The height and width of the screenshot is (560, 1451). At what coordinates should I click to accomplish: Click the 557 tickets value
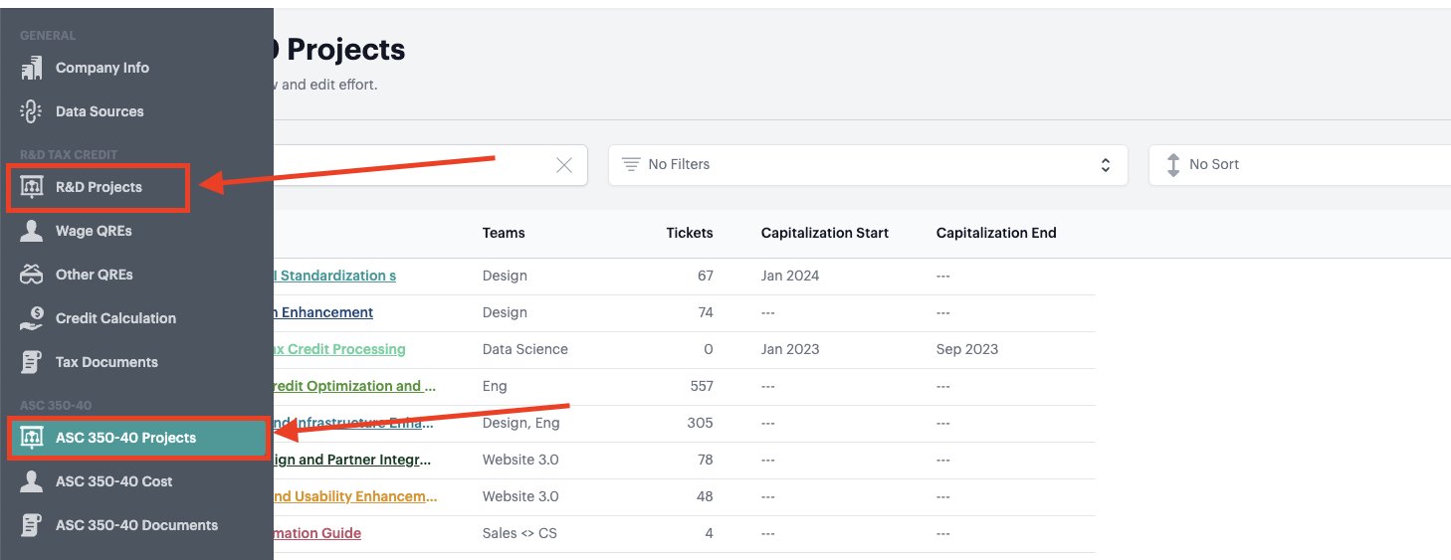point(702,386)
